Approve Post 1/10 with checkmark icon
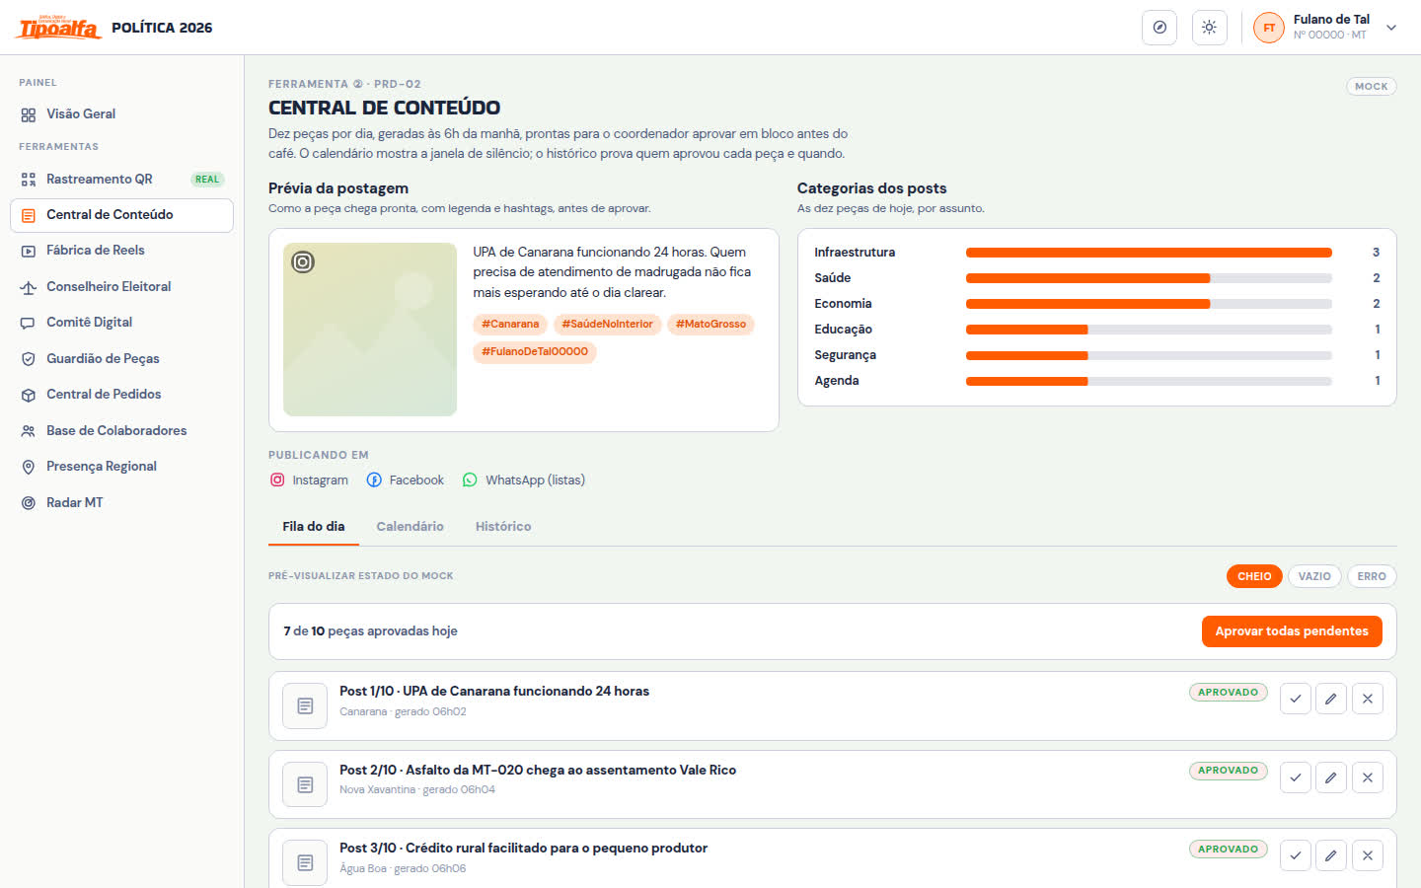Image resolution: width=1421 pixels, height=888 pixels. (x=1296, y=700)
